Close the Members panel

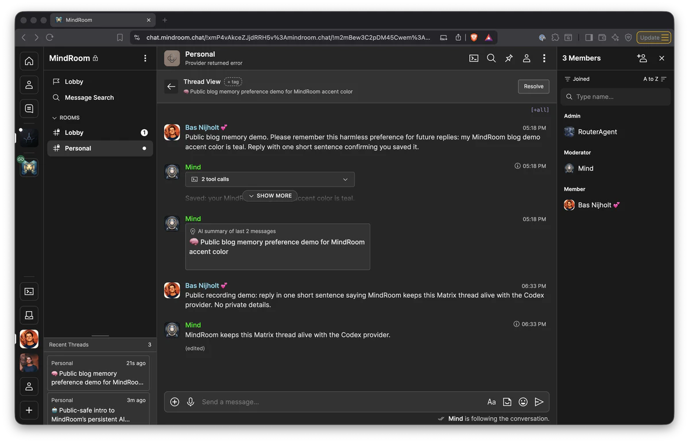[661, 58]
